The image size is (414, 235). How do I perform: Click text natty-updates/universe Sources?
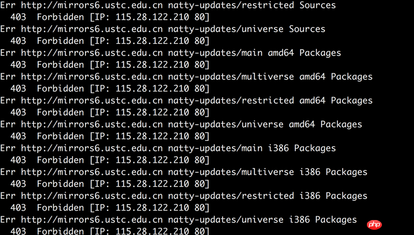click(247, 29)
